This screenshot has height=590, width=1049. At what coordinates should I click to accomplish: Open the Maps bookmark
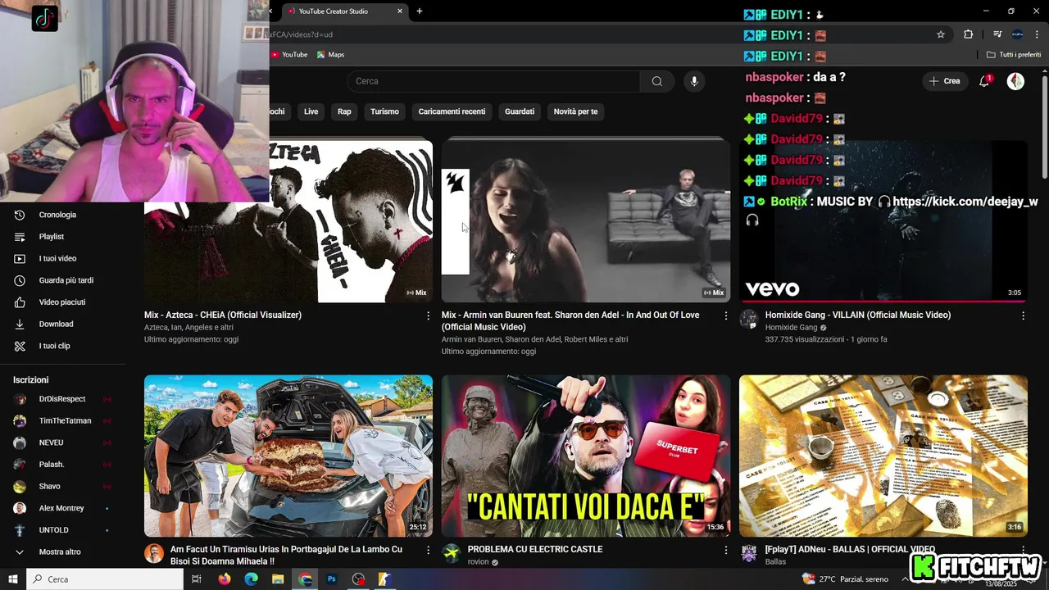point(330,55)
